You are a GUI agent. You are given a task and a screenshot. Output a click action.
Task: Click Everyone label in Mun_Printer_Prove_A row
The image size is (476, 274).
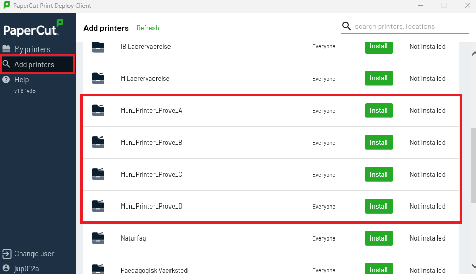[x=324, y=111]
